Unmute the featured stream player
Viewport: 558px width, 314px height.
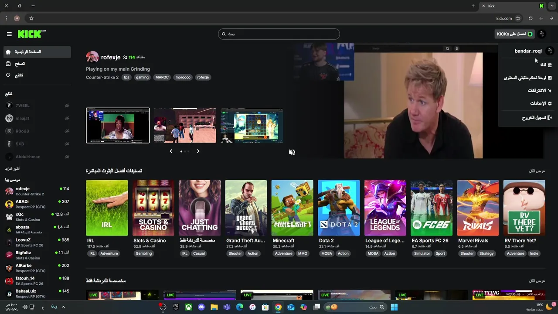[x=292, y=152]
